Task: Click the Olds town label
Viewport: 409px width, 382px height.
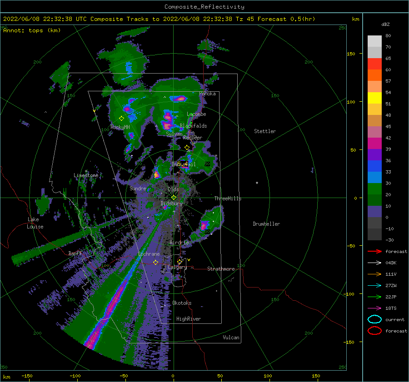Action: [173, 189]
